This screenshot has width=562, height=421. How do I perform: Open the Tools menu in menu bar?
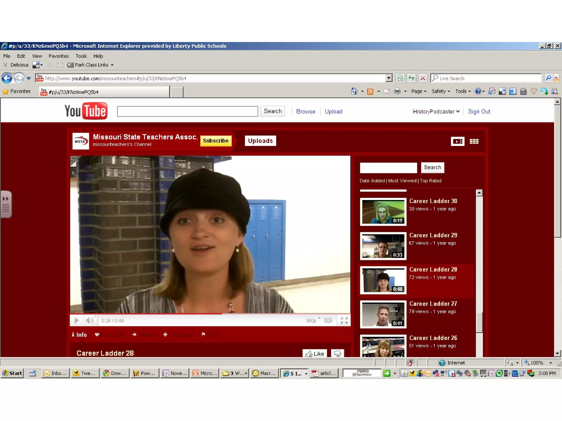click(81, 56)
